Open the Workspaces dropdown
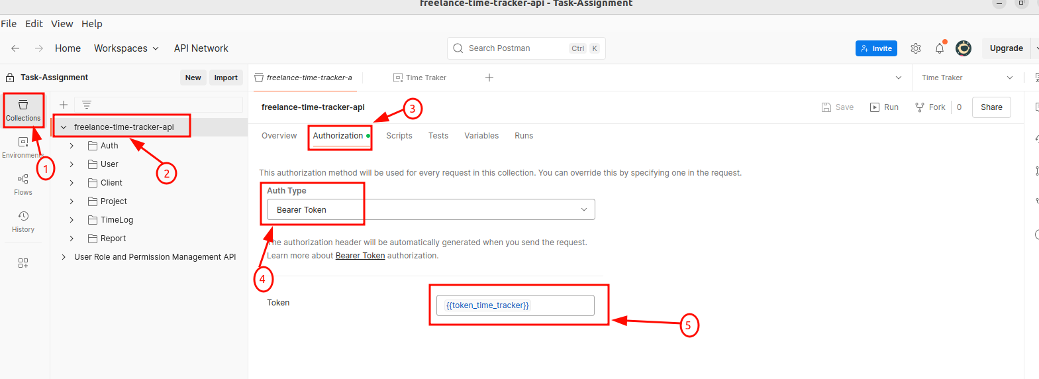The width and height of the screenshot is (1039, 379). [x=126, y=48]
